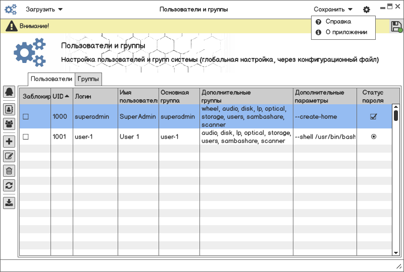Click the refresh arrows icon in sidebar
Viewport: 404px width, 272px height.
[9, 185]
